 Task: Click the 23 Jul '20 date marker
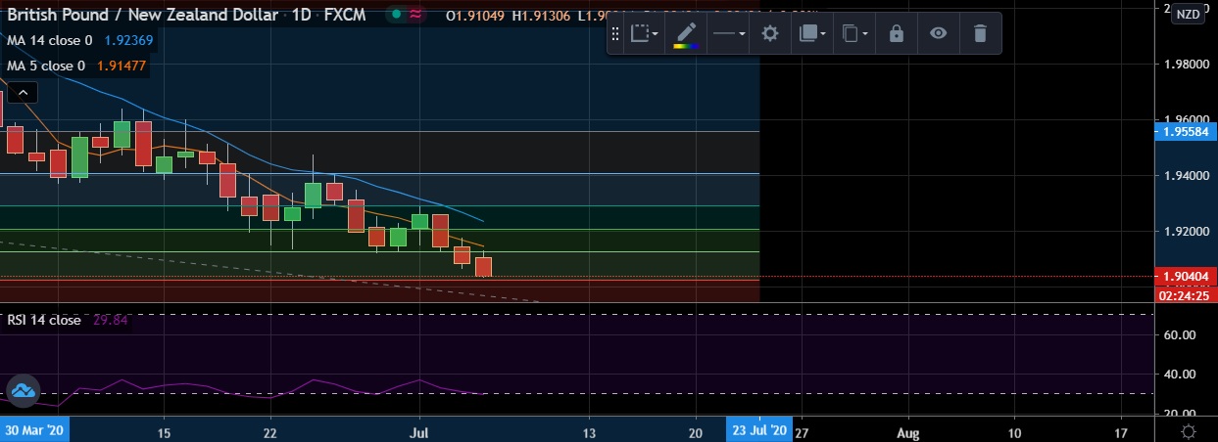[x=758, y=430]
